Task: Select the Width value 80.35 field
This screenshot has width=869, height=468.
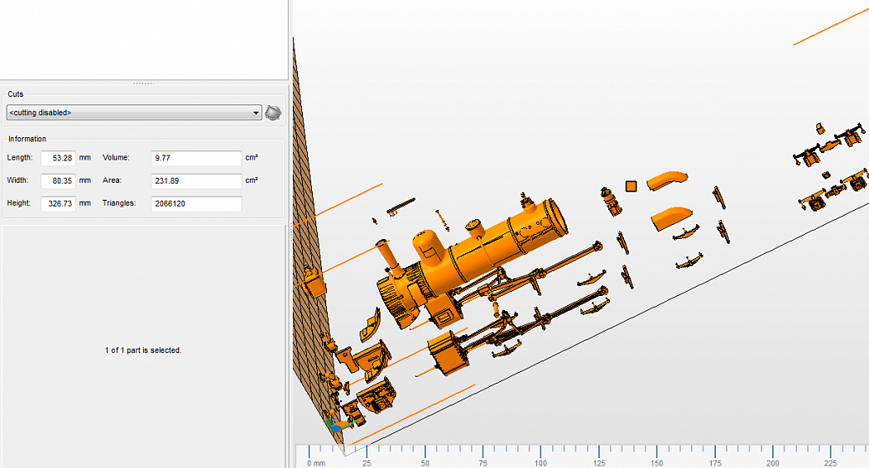Action: click(x=58, y=180)
